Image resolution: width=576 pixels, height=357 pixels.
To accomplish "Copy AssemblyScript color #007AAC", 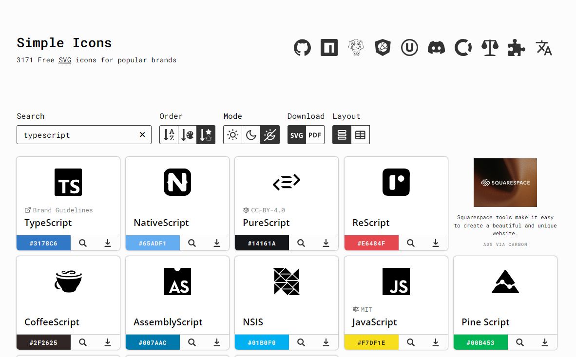I will [x=153, y=343].
